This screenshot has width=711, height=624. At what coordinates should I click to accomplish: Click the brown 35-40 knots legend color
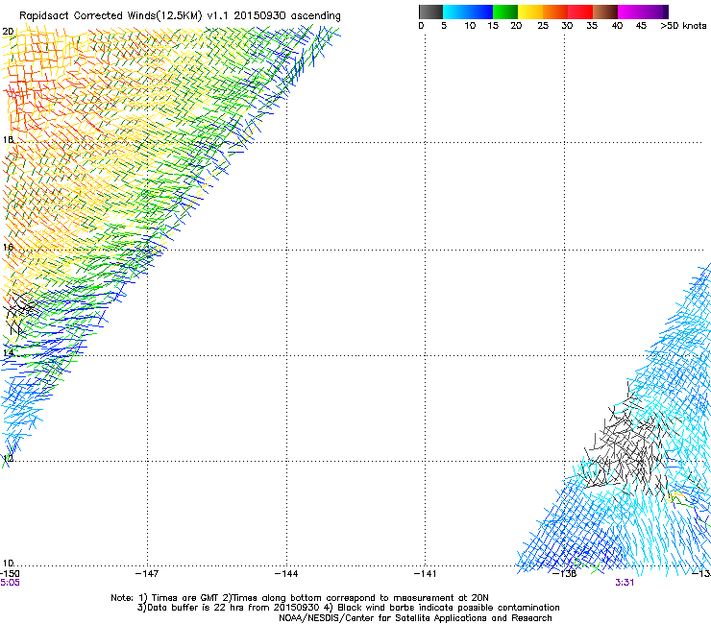pos(605,12)
